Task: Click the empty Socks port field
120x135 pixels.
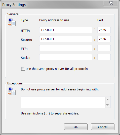Action: pyautogui.click(x=104, y=57)
